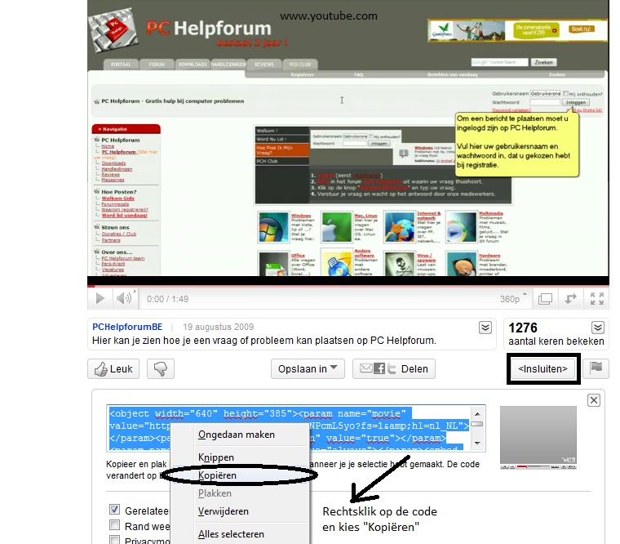Click the Inloggen button in the video
620x544 pixels.
(576, 102)
